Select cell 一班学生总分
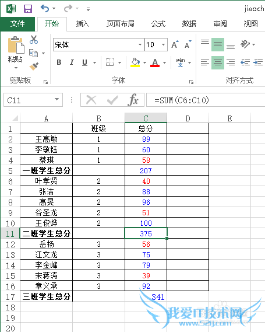The image size is (265, 332). 46,170
